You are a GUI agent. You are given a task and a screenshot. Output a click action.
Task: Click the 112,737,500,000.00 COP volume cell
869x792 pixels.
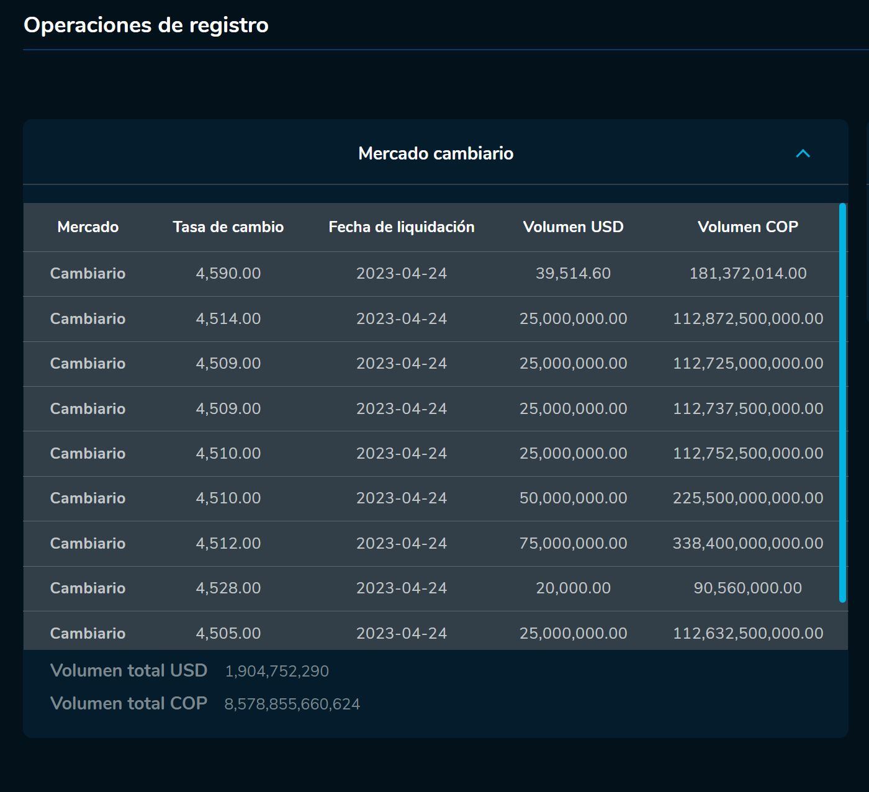click(x=747, y=409)
